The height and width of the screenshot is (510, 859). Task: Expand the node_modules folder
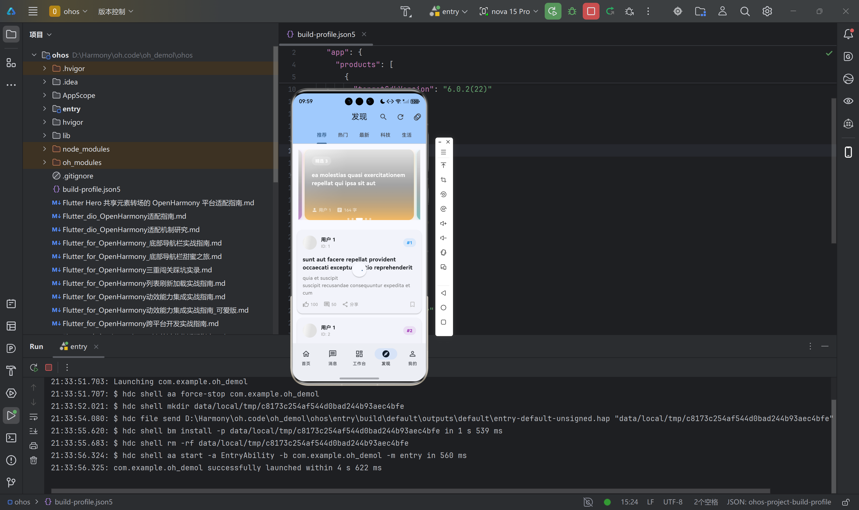point(44,149)
